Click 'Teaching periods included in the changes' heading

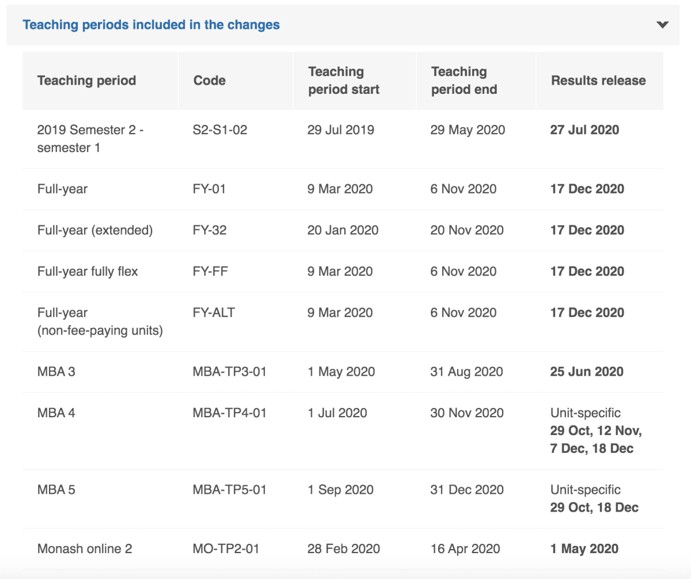pyautogui.click(x=151, y=25)
